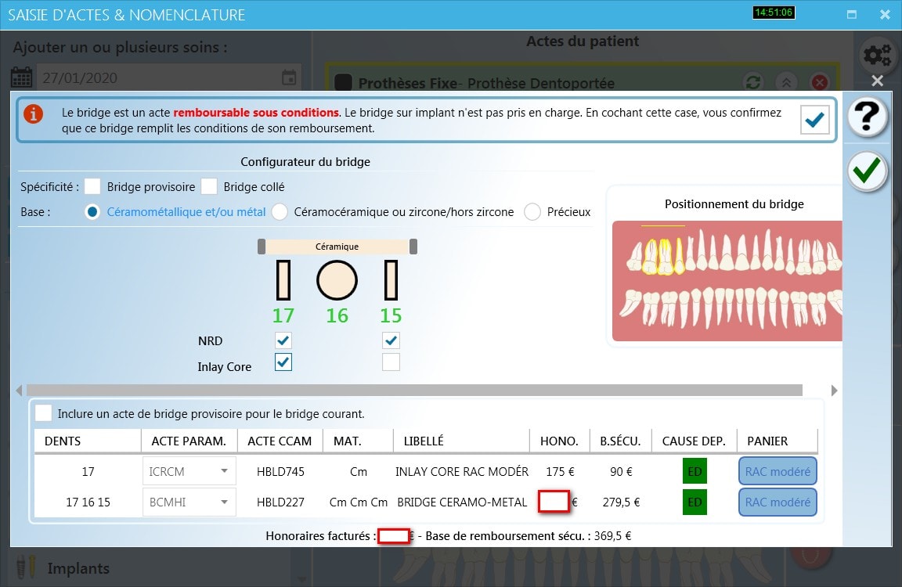
Task: Click the calendar icon beside the date
Action: tap(22, 78)
